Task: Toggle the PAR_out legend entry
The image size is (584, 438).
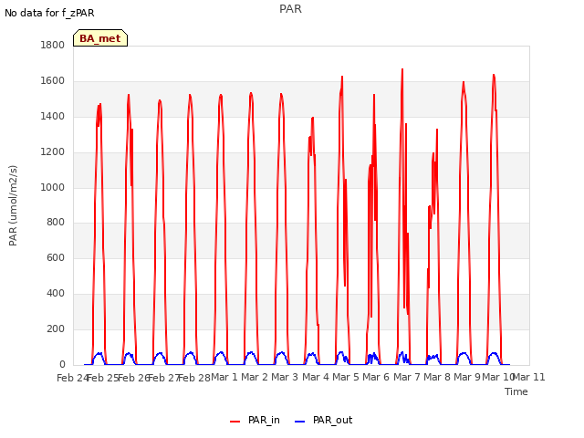Action: [x=323, y=420]
